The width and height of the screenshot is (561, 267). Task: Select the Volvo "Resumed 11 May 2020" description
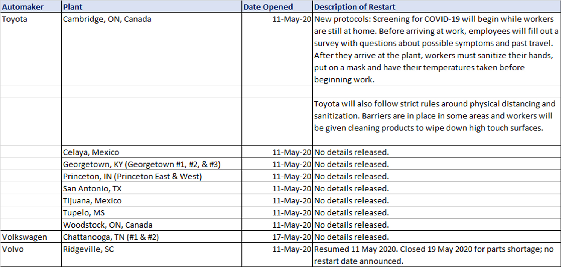pyautogui.click(x=434, y=255)
